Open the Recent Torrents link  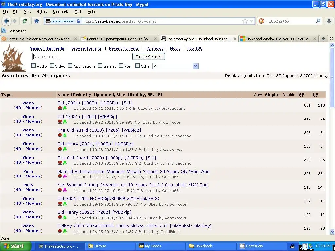pos(124,48)
